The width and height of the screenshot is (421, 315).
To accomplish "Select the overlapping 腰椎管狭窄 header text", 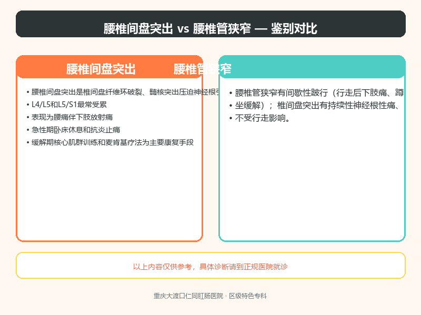I will (x=203, y=69).
